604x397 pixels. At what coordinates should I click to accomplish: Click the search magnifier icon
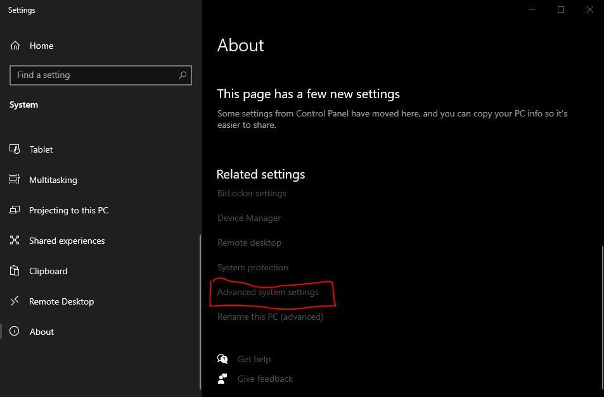pos(183,75)
